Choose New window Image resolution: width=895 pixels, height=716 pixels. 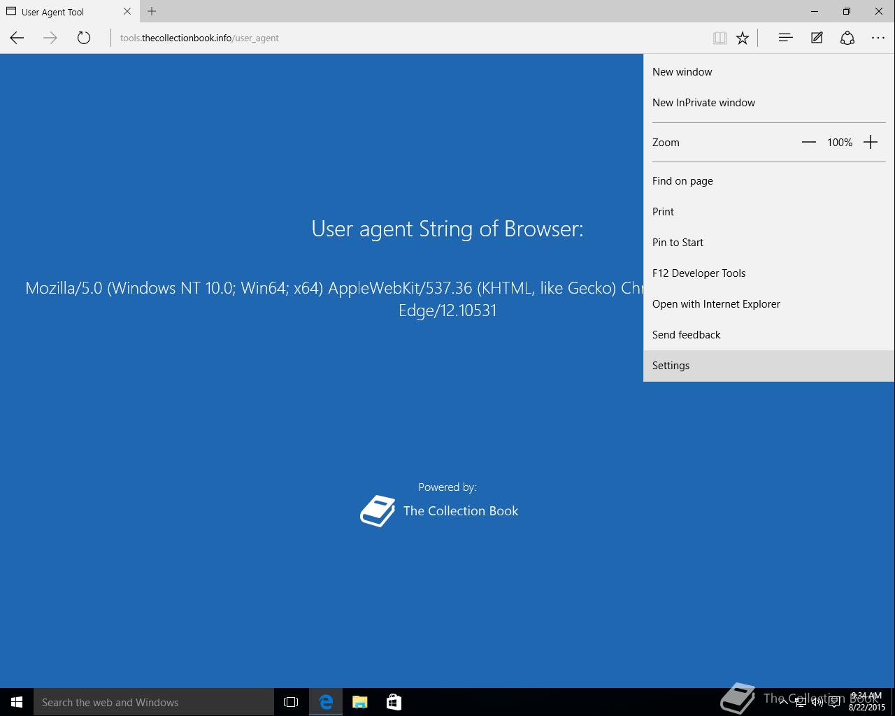click(768, 71)
